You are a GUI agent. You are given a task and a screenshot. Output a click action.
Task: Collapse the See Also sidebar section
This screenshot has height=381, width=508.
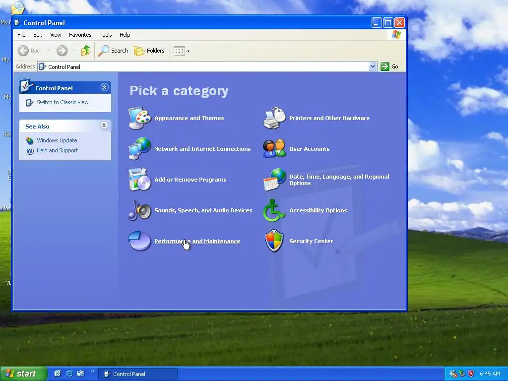click(104, 126)
